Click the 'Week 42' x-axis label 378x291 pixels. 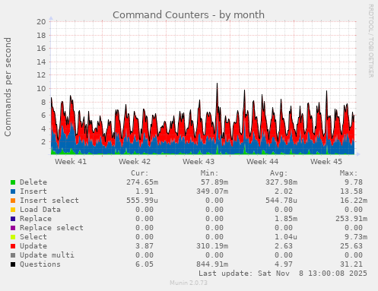135,162
